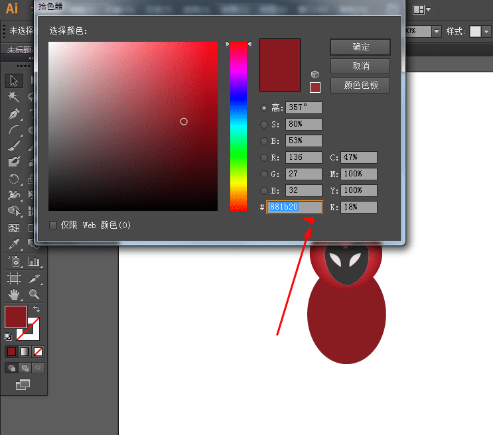Image resolution: width=493 pixels, height=435 pixels.
Task: Click the hex color value field
Action: click(295, 207)
